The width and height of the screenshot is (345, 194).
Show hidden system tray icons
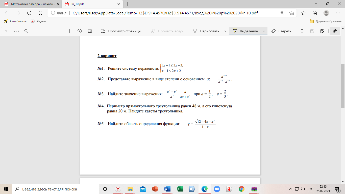pyautogui.click(x=291, y=189)
